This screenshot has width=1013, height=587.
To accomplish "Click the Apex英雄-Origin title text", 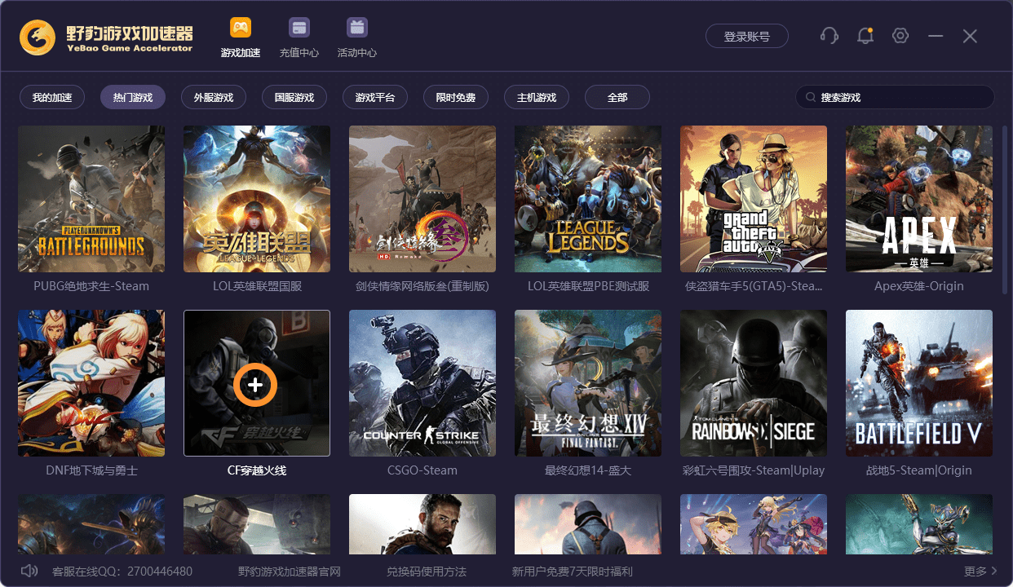I will tap(919, 286).
